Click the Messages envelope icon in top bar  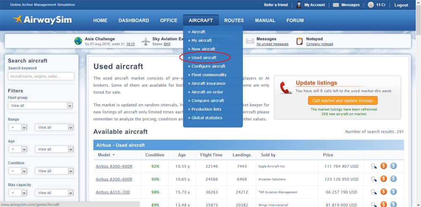click(336, 5)
